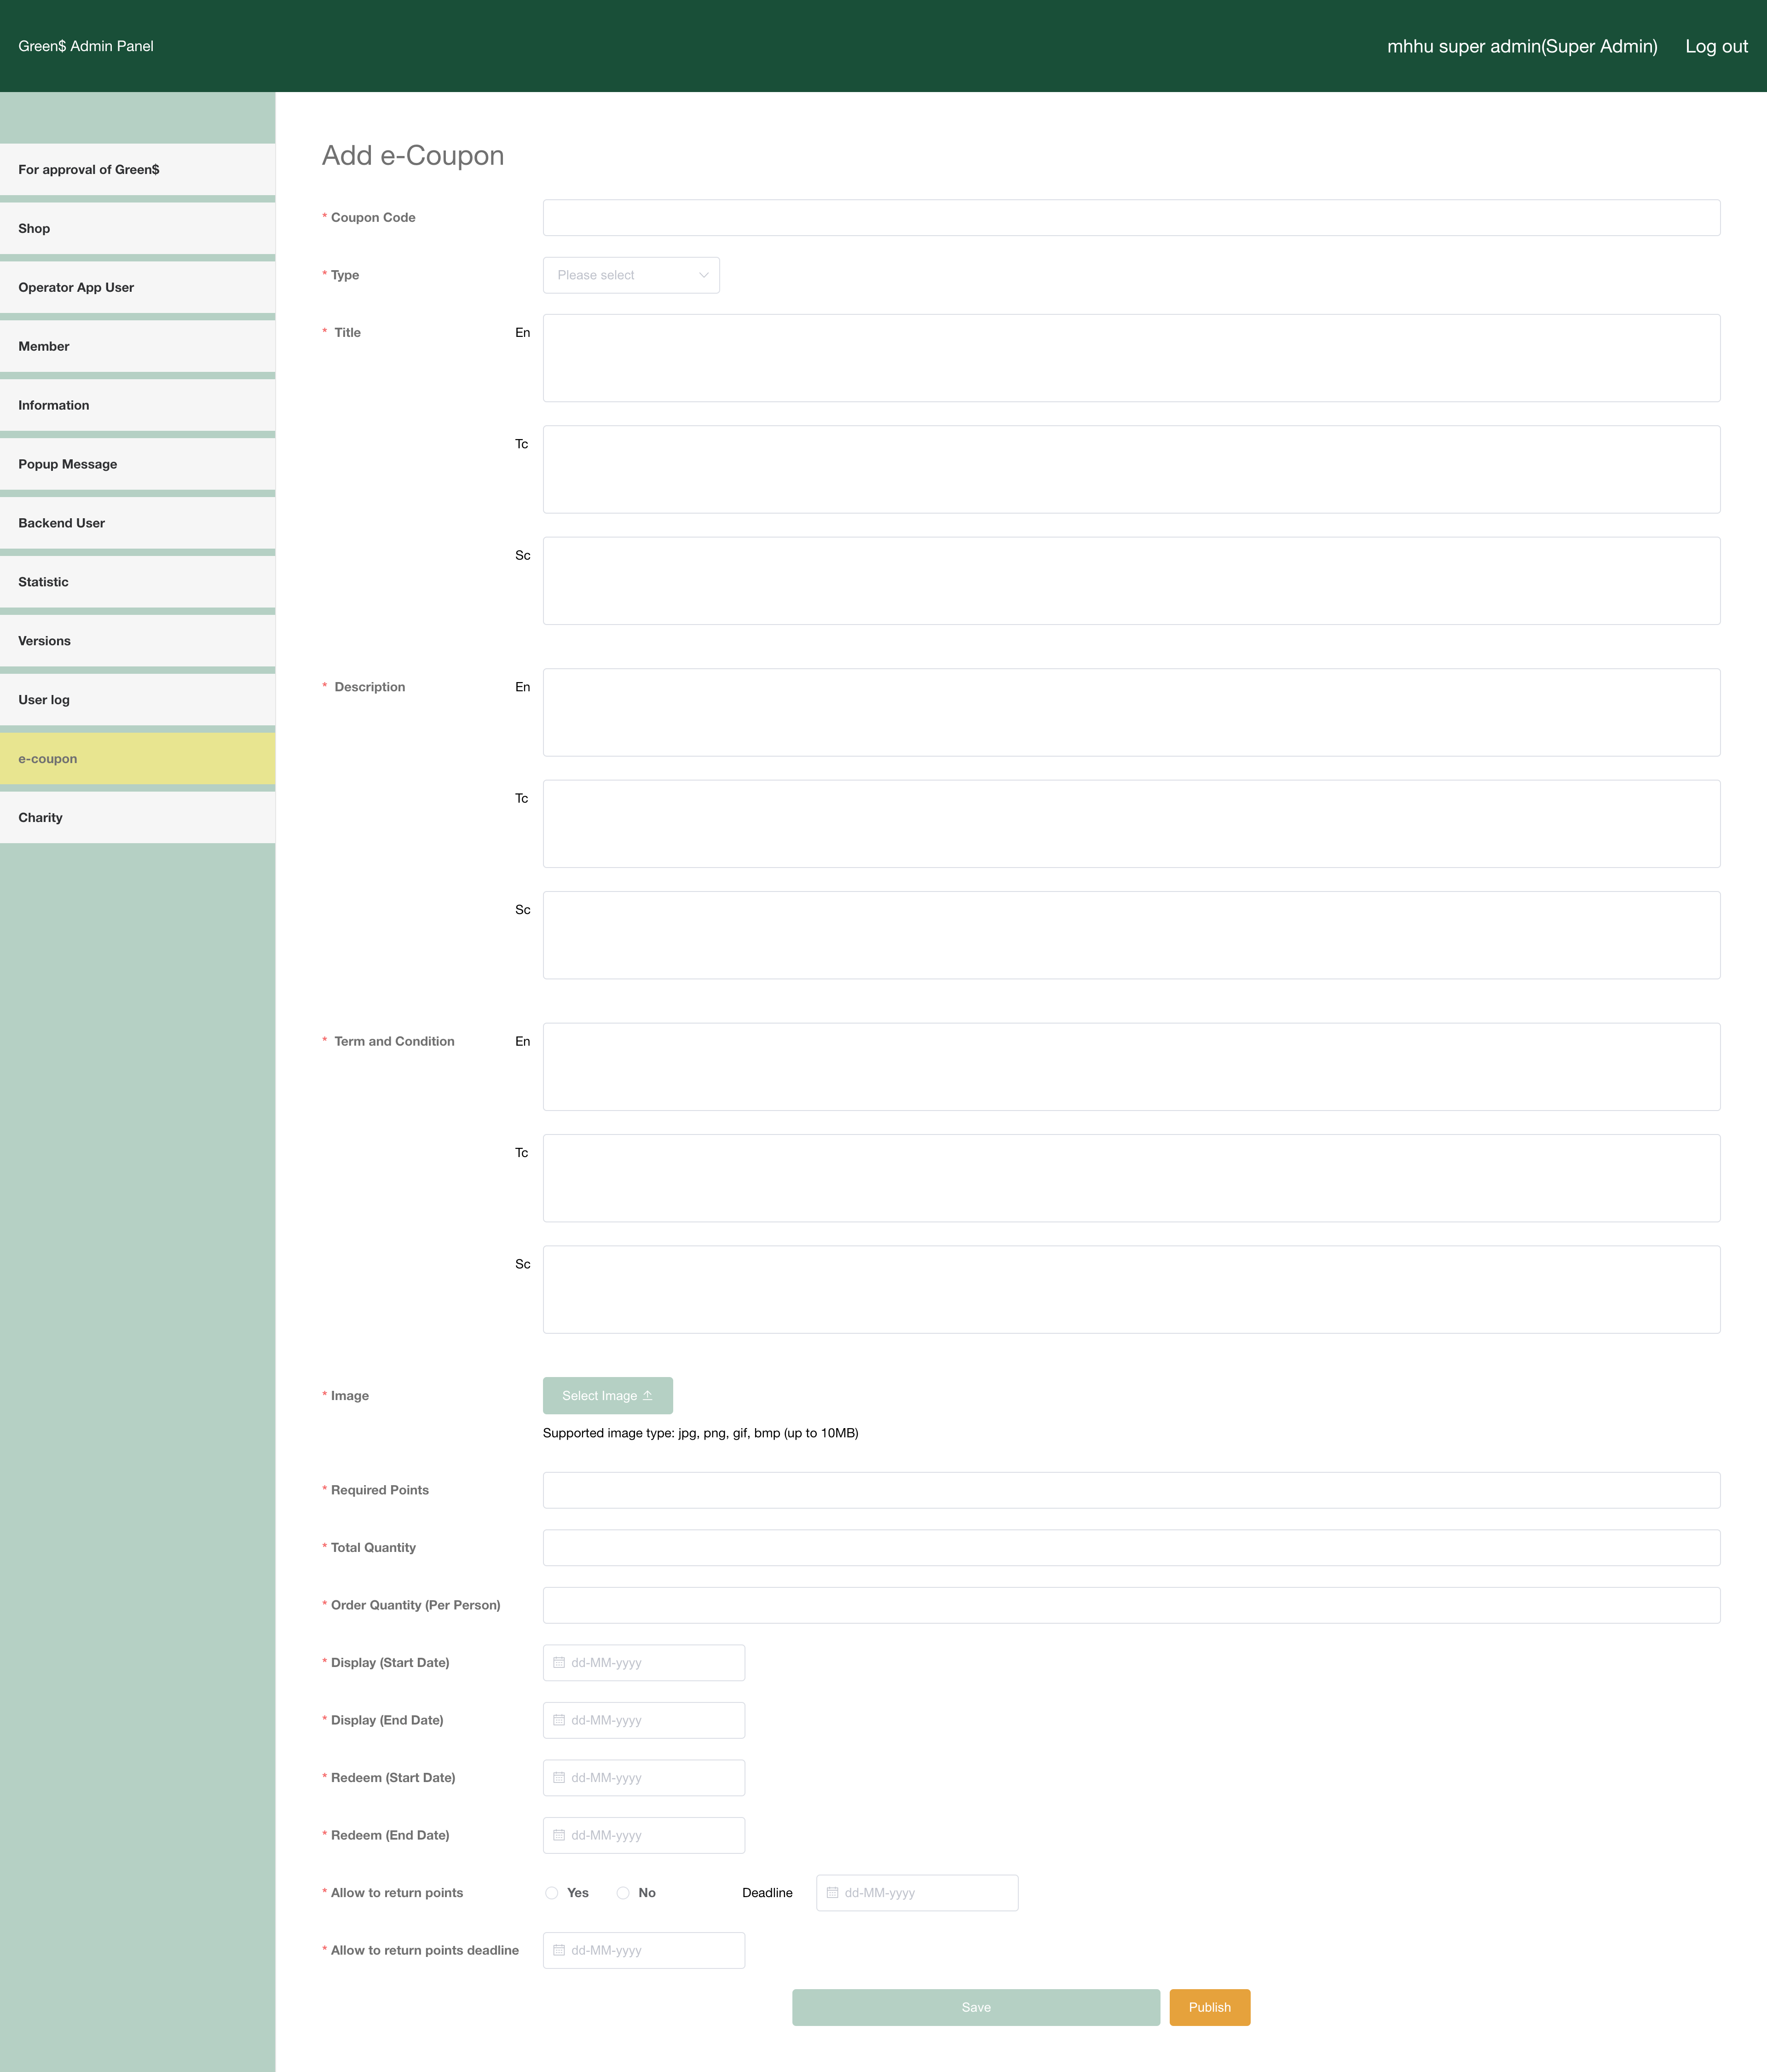The image size is (1767, 2072).
Task: Click calendar icon in Display (End Date)
Action: (559, 1720)
